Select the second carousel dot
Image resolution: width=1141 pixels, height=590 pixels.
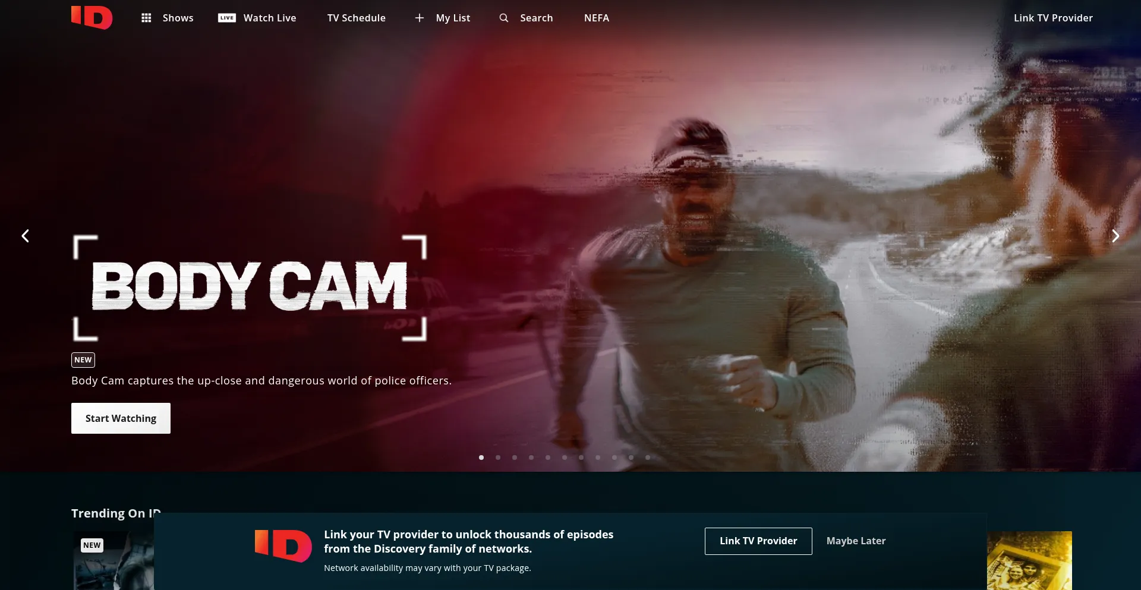click(498, 458)
